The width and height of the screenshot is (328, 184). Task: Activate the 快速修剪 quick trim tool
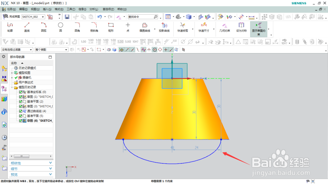tap(183, 27)
